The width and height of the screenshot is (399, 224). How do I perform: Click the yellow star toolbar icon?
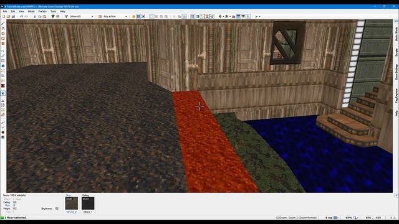pyautogui.click(x=202, y=17)
